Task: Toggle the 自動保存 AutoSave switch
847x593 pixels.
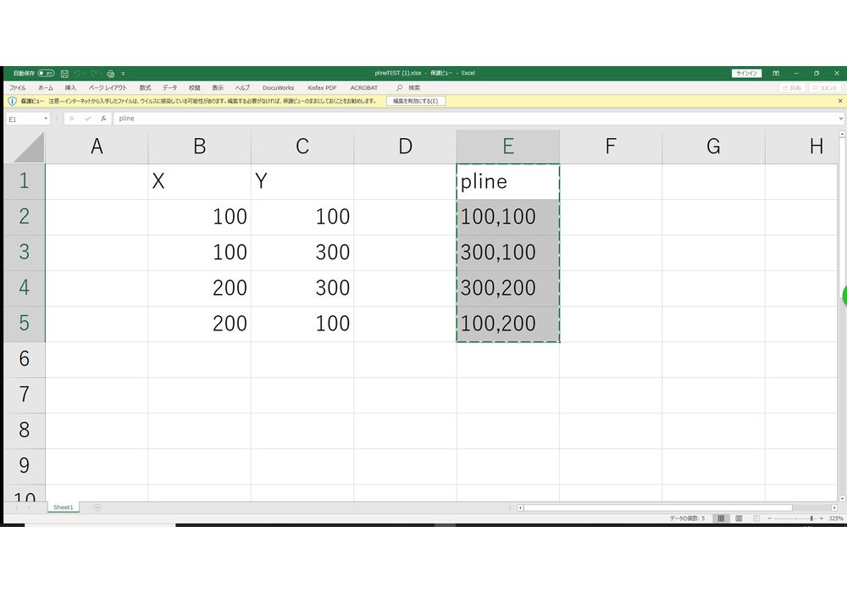Action: (x=46, y=74)
